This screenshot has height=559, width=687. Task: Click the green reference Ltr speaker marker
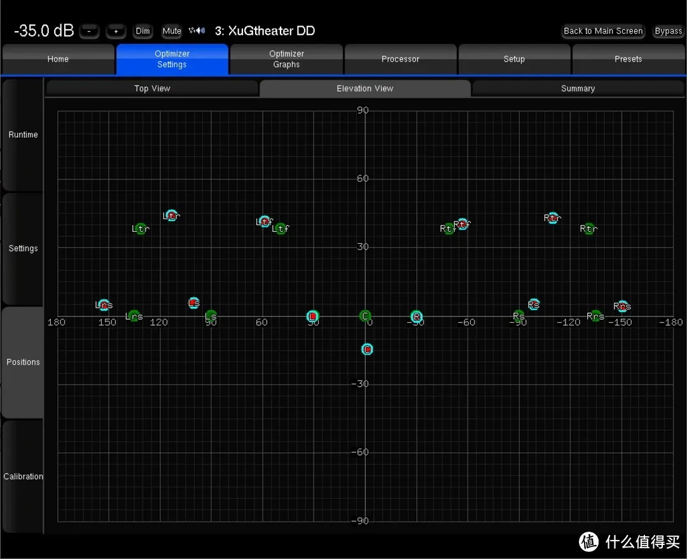pyautogui.click(x=141, y=228)
